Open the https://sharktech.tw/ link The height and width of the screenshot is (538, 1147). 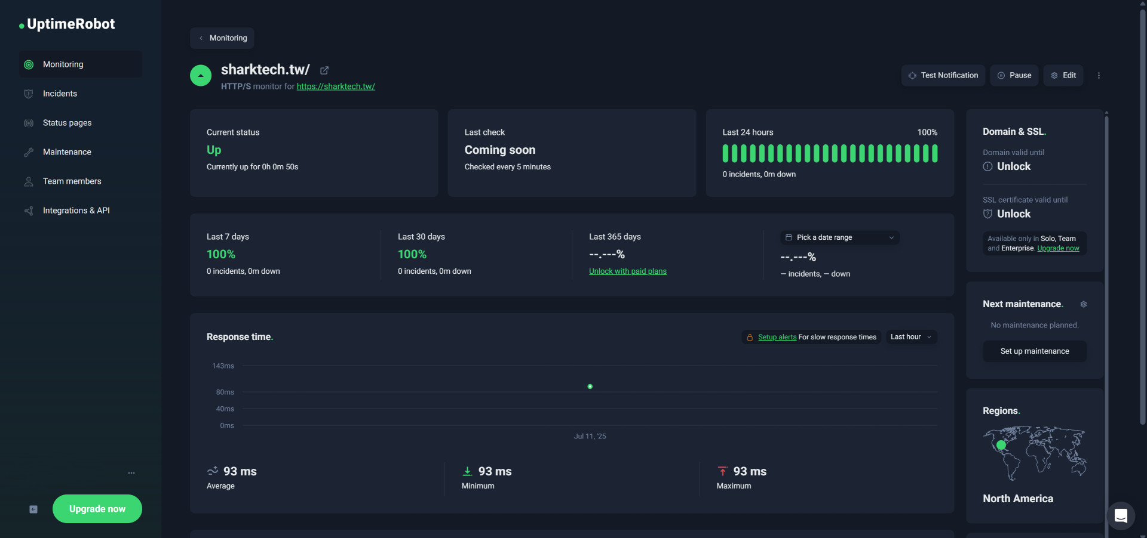tap(336, 86)
